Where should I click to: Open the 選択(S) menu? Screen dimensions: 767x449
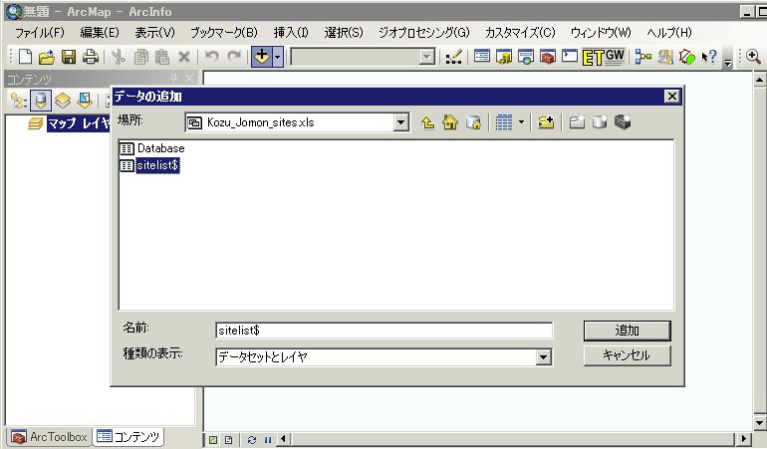pos(344,32)
